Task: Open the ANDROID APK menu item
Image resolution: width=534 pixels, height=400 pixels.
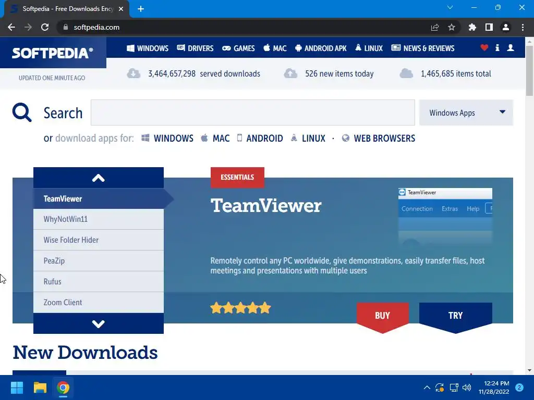Action: tap(321, 48)
